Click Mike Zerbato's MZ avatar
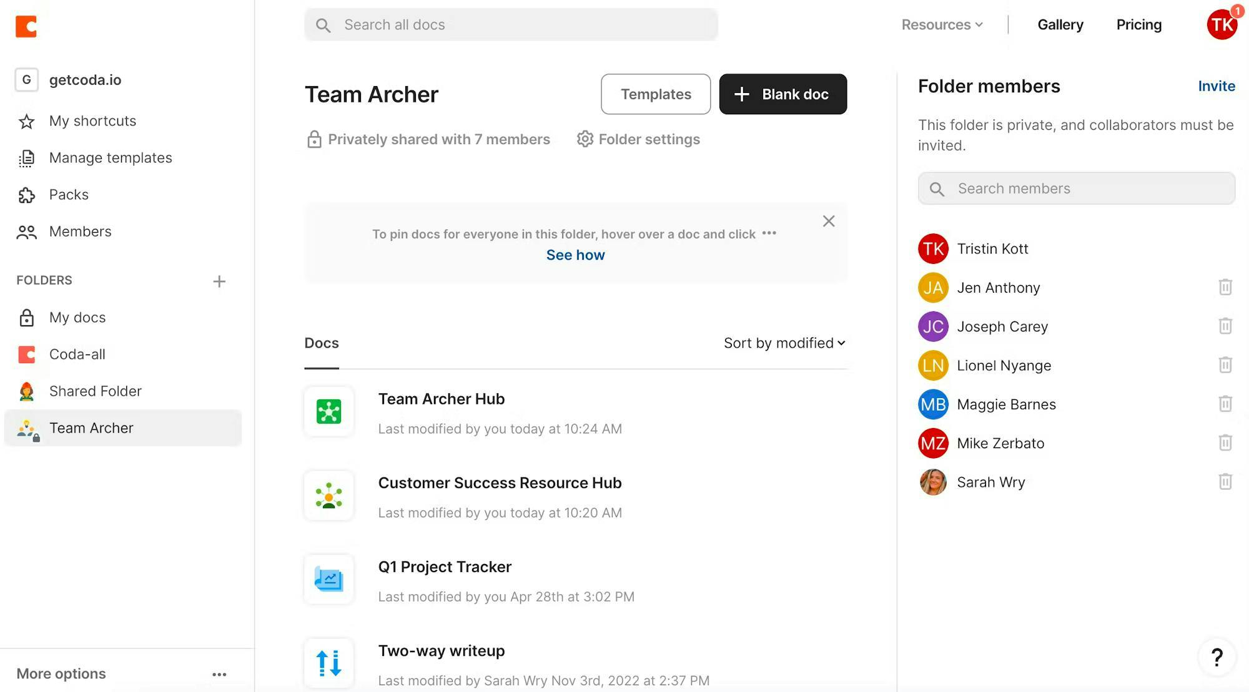This screenshot has height=692, width=1249. pyautogui.click(x=934, y=444)
